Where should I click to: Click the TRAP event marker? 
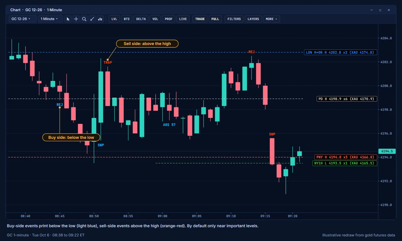tap(108, 62)
